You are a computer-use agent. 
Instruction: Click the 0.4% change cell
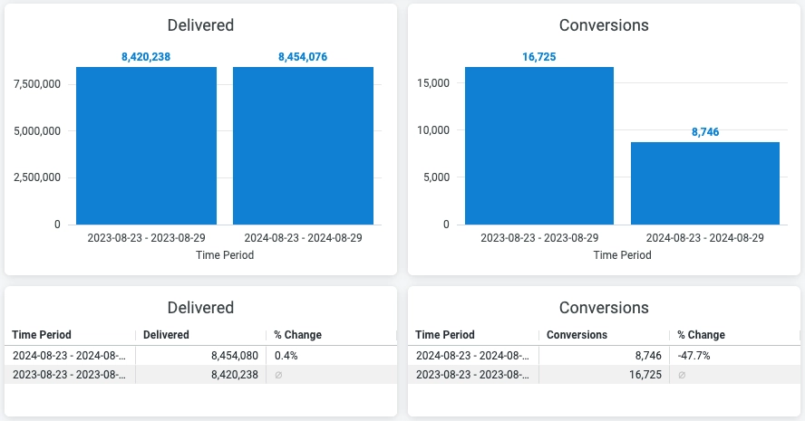point(332,356)
